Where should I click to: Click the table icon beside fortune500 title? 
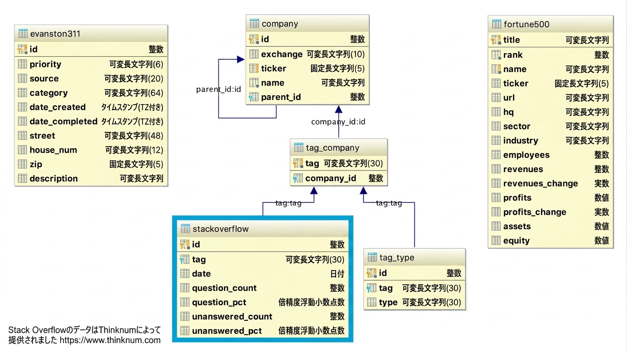click(497, 24)
